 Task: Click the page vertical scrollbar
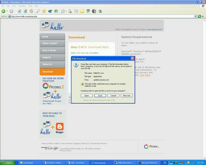[x=205, y=89]
